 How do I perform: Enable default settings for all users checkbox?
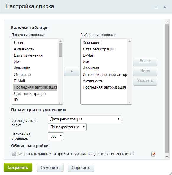coord(14,154)
